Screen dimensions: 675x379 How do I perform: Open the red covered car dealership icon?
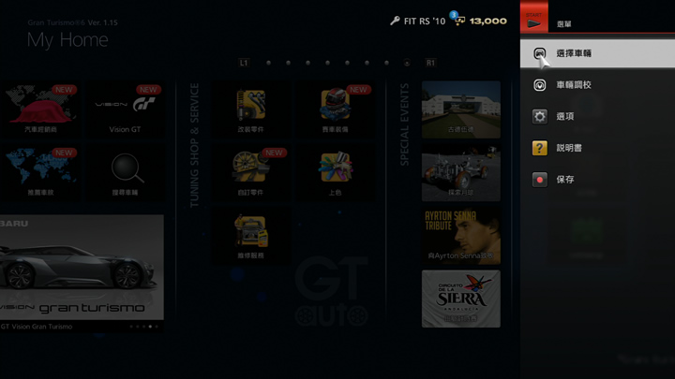39,109
